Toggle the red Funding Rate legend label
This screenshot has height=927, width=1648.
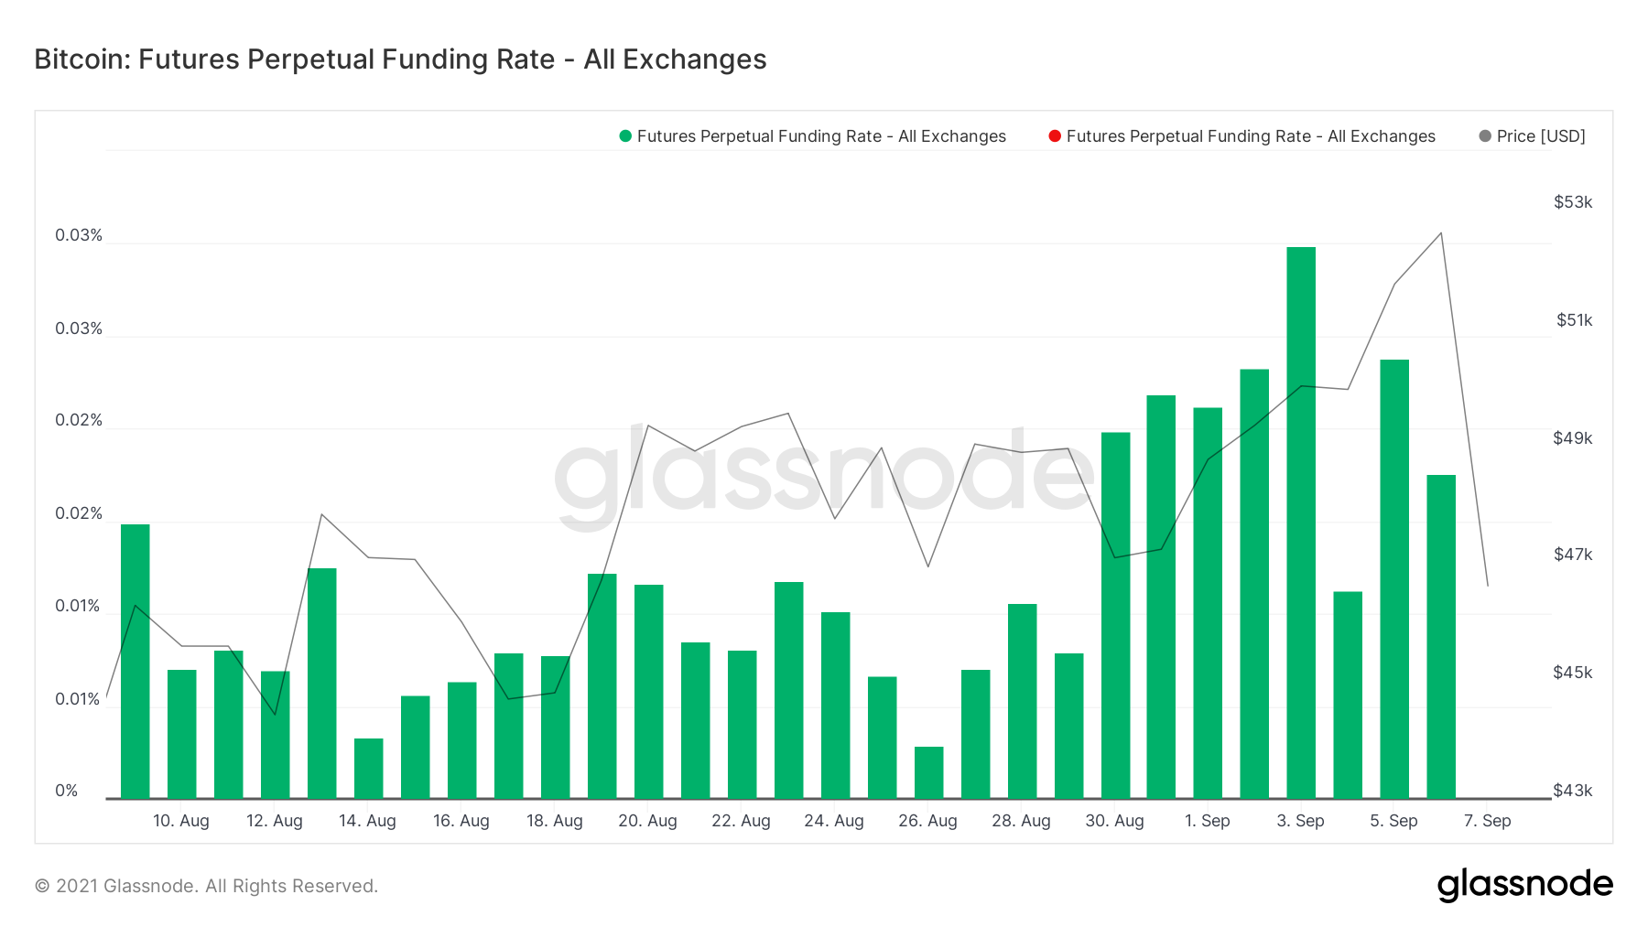1251,136
